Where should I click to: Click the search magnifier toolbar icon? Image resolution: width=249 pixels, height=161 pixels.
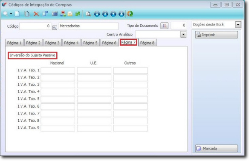(x=6, y=14)
